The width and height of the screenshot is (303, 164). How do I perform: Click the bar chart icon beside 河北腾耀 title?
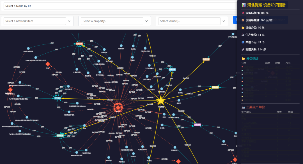coord(244,5)
